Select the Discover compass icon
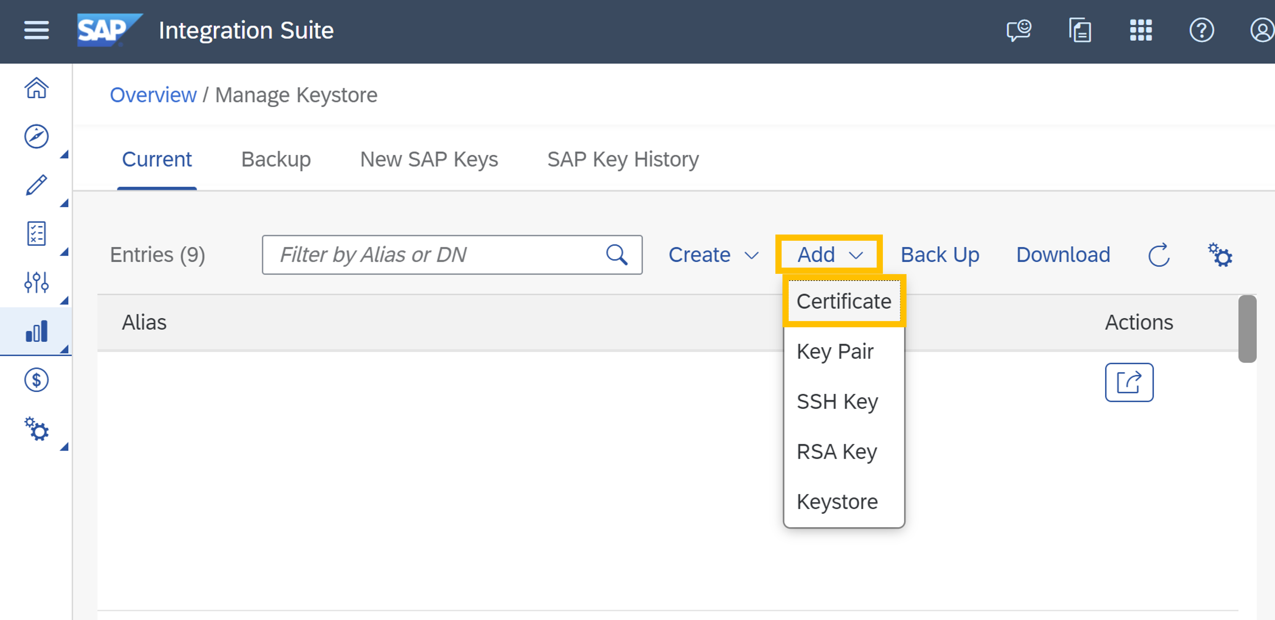 36,136
